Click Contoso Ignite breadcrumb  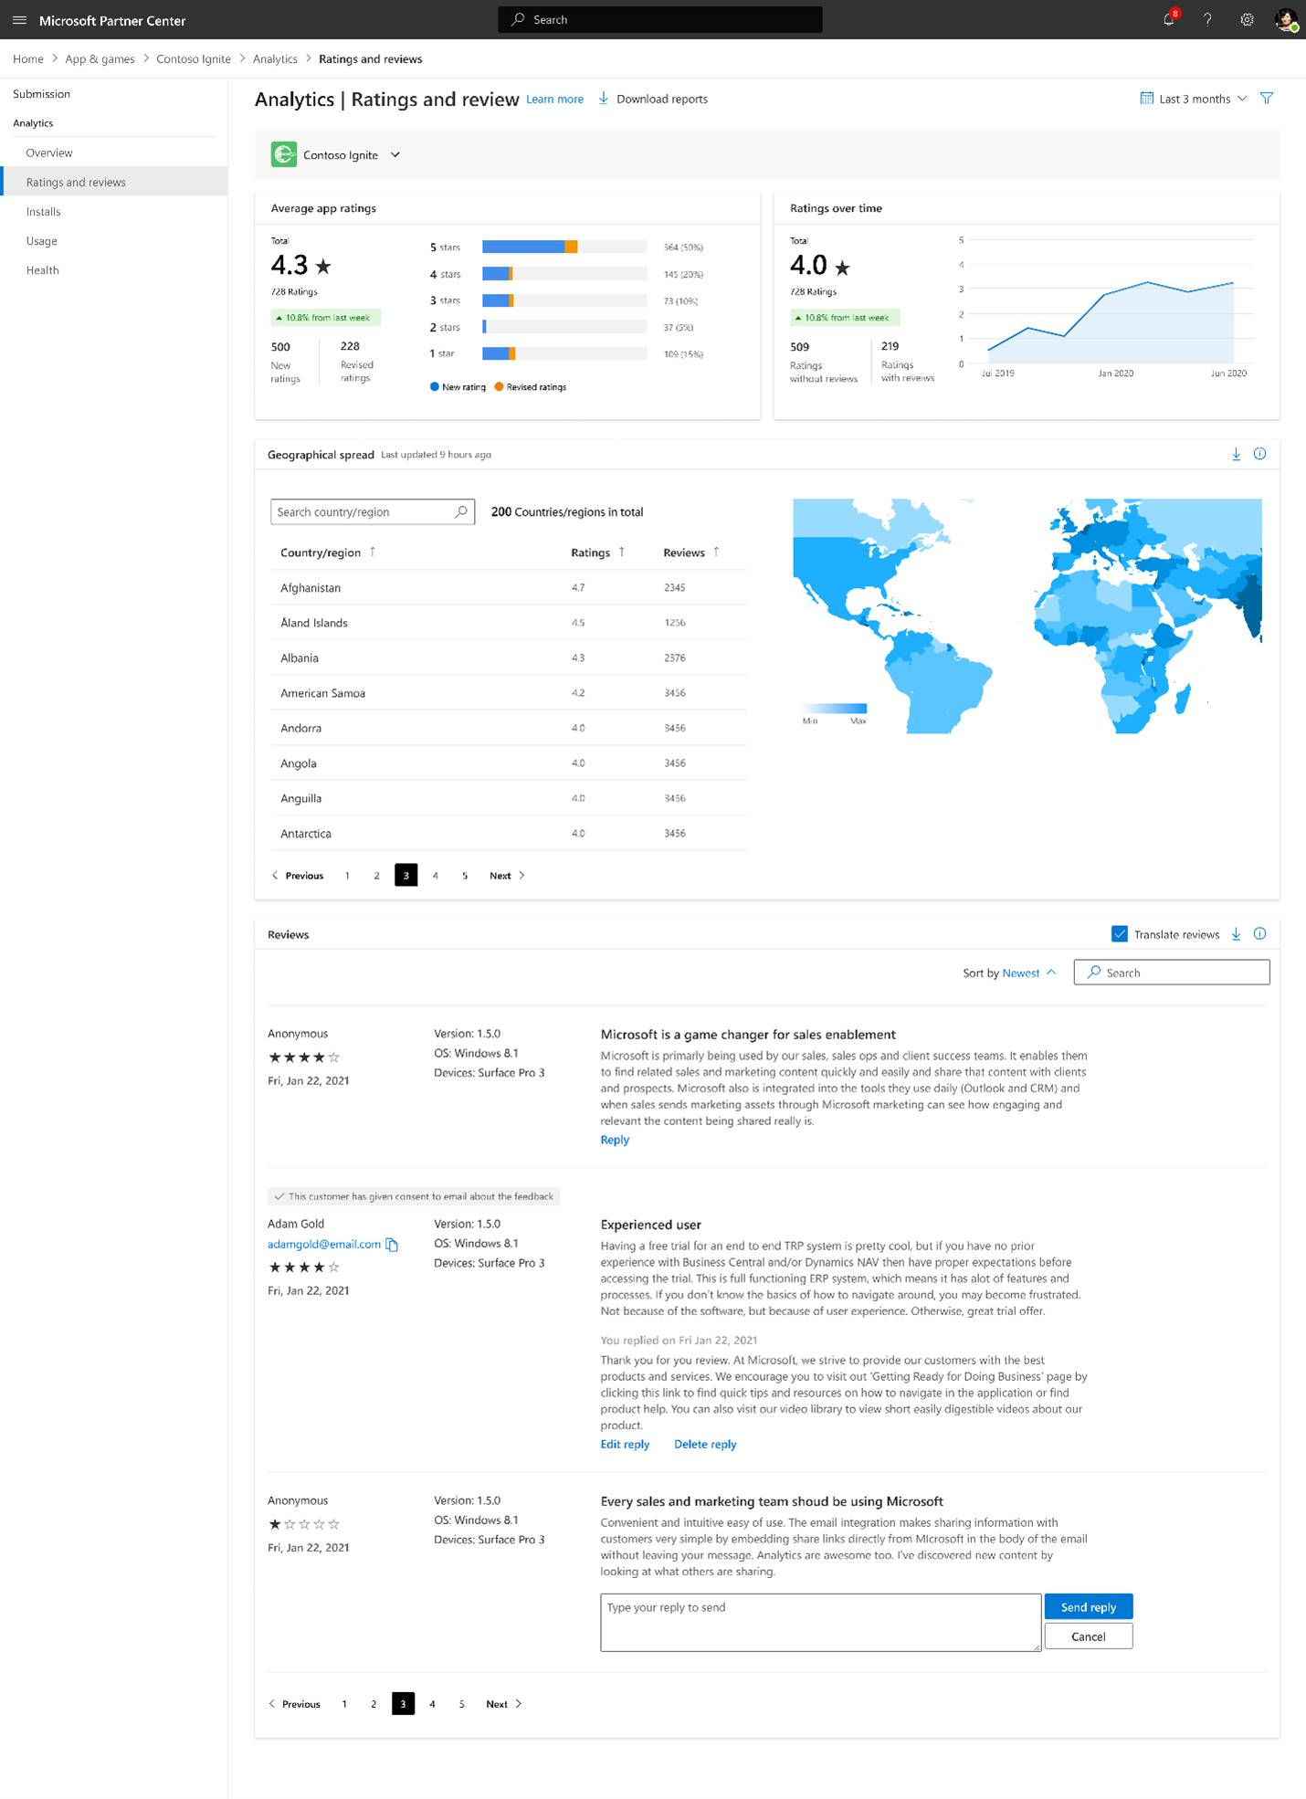[194, 59]
